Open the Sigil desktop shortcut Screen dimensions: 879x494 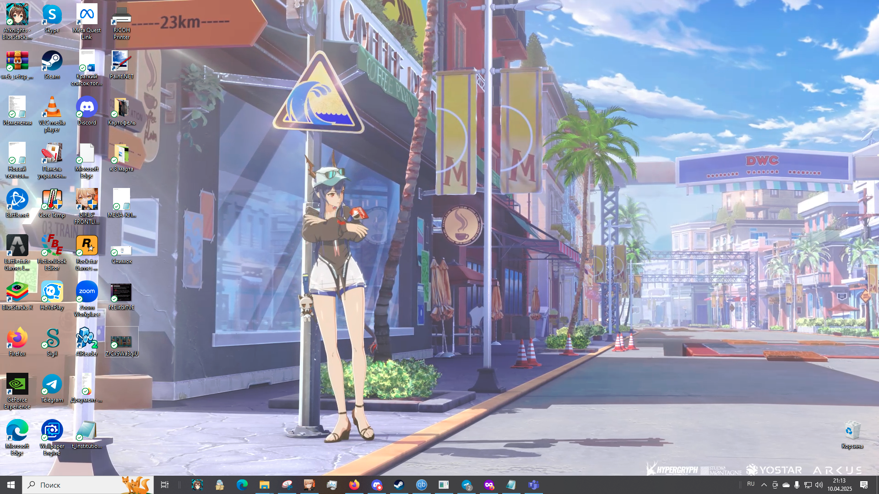(52, 342)
